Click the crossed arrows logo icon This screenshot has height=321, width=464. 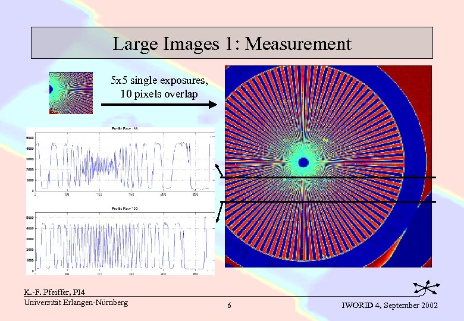tap(427, 287)
